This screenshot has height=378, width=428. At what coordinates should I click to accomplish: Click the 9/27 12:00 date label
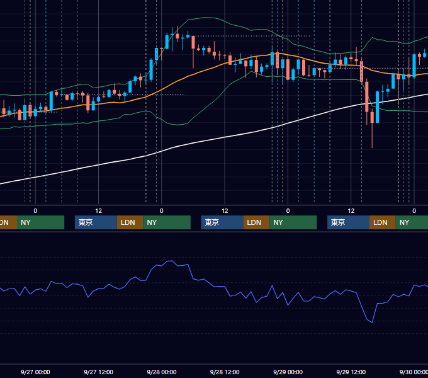[x=98, y=372]
